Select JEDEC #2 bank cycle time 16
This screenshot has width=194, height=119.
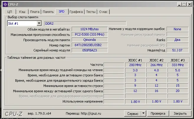click(x=156, y=91)
